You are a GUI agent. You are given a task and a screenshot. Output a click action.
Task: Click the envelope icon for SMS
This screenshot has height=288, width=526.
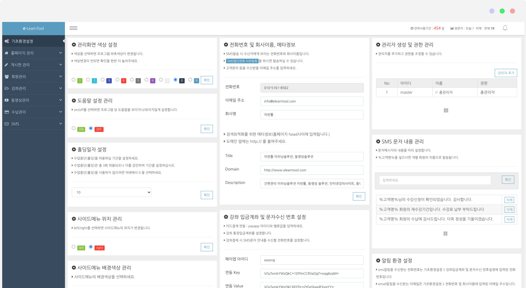click(7, 124)
